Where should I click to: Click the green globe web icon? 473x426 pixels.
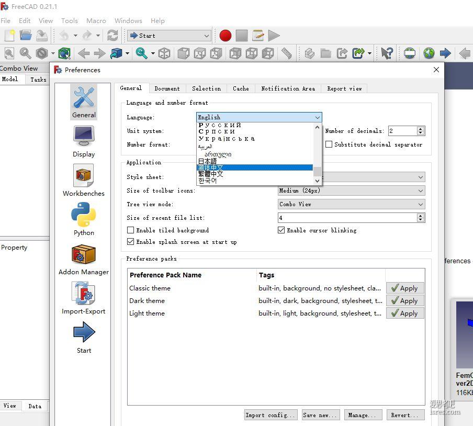[429, 53]
